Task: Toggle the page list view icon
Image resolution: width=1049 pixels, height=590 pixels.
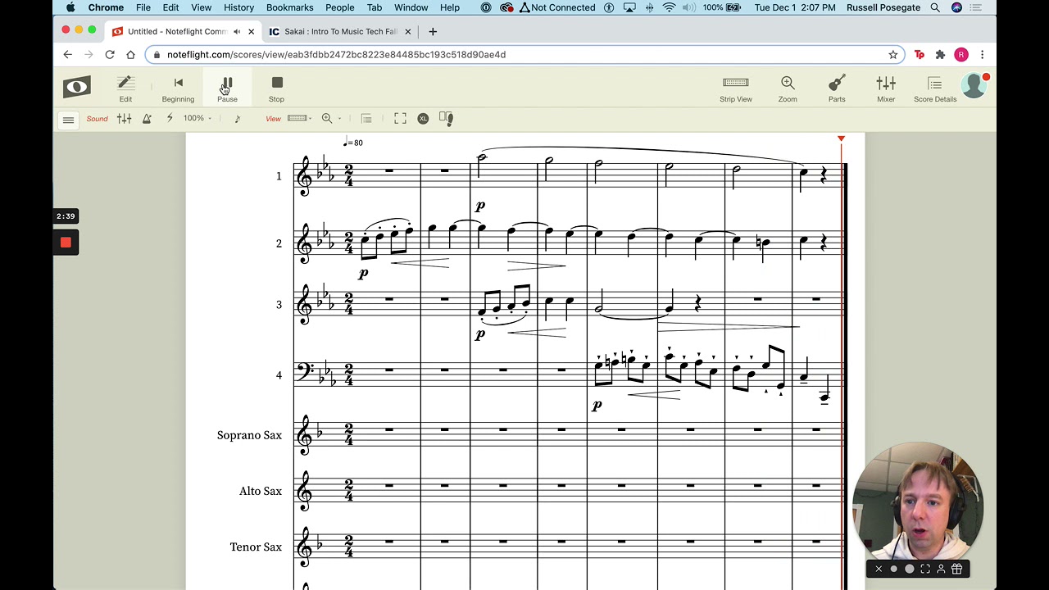Action: pos(366,119)
